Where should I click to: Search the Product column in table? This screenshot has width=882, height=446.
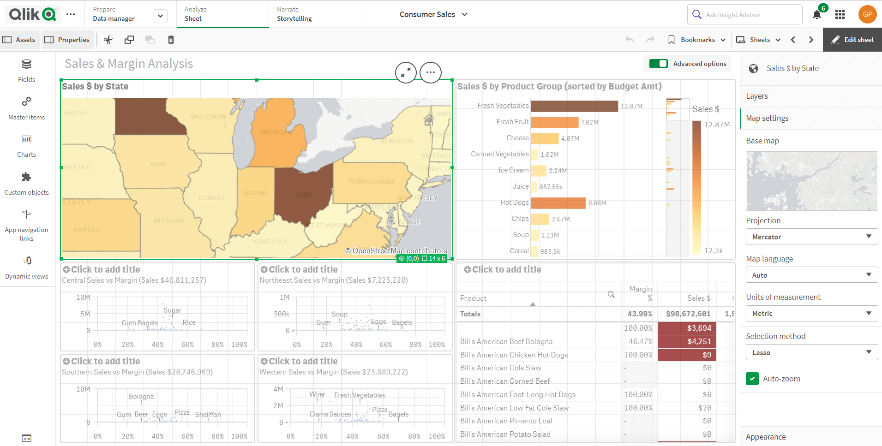click(611, 294)
